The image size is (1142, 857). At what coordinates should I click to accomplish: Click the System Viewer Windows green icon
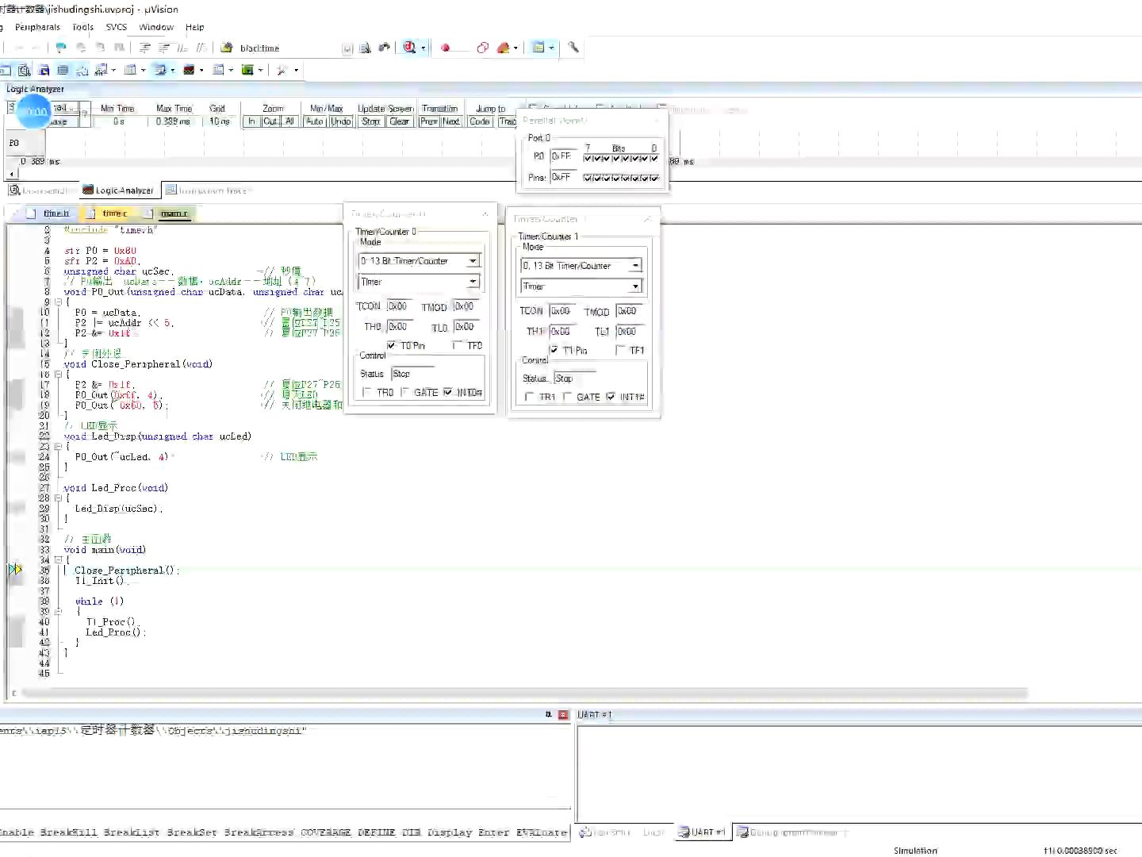(247, 70)
